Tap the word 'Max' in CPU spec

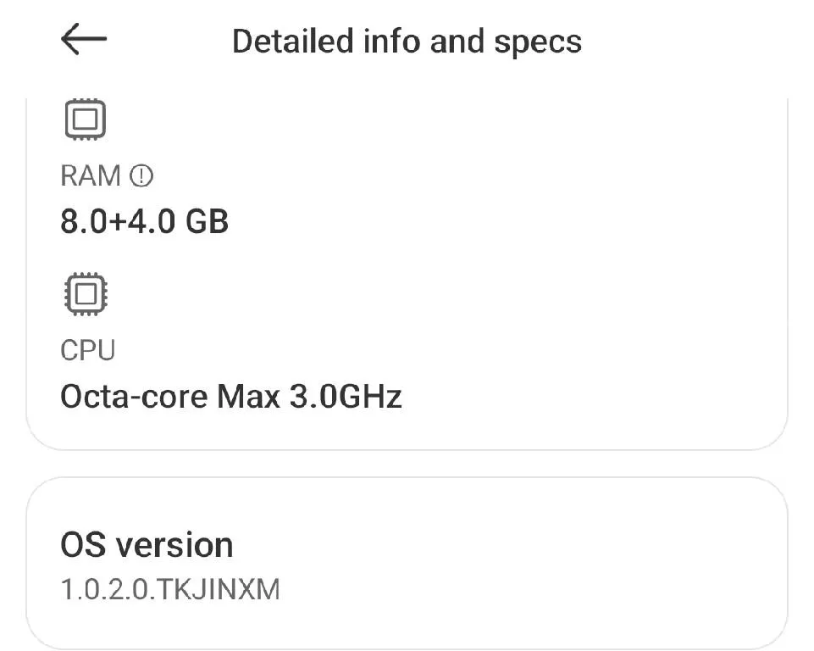[249, 396]
